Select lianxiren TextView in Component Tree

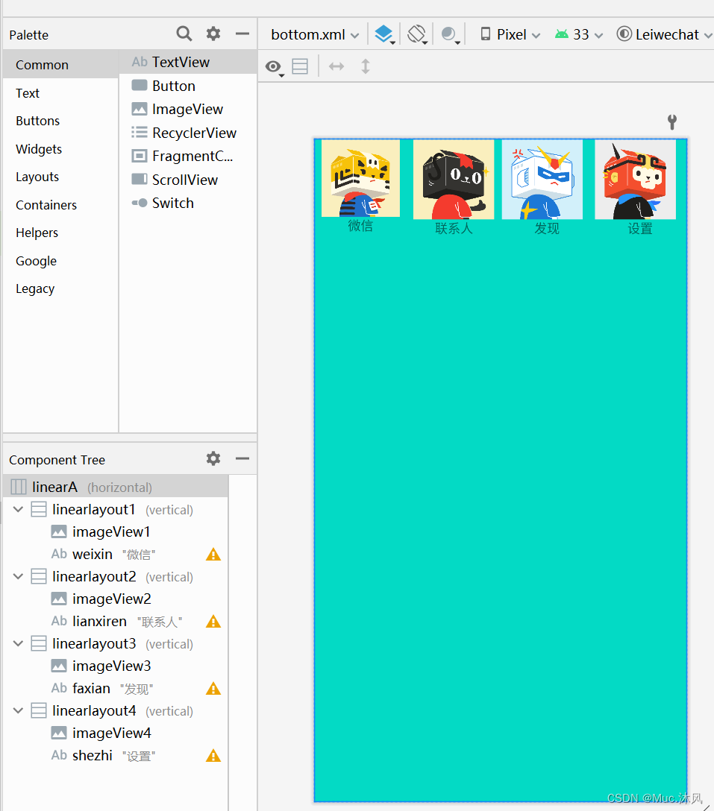tap(116, 622)
